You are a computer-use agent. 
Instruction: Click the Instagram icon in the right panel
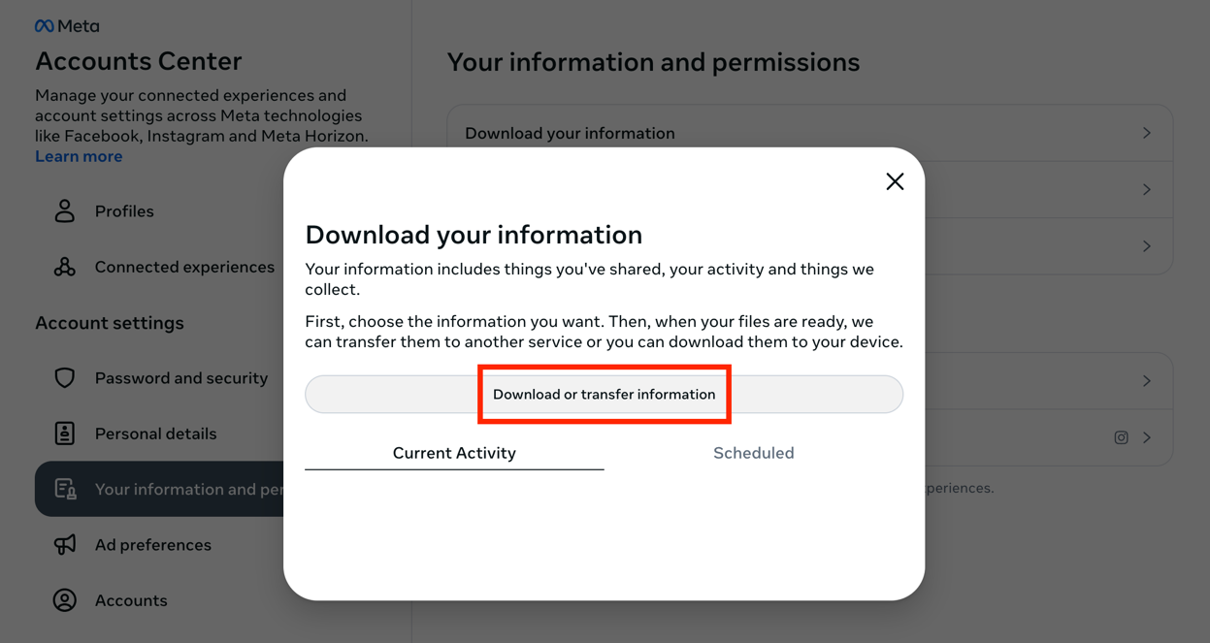pyautogui.click(x=1121, y=438)
